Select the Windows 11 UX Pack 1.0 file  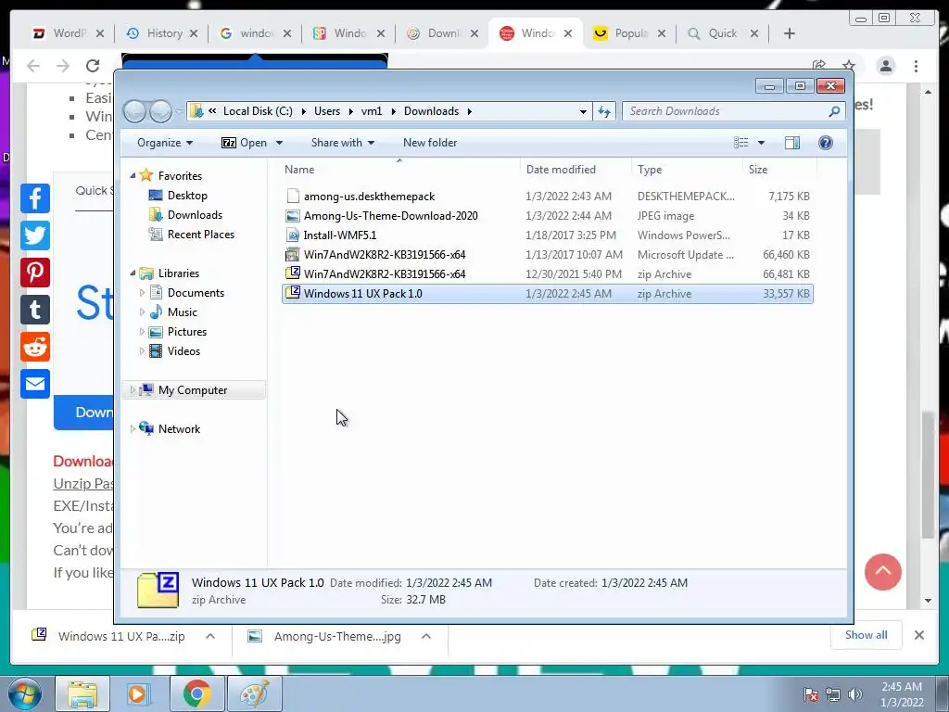[x=548, y=294]
